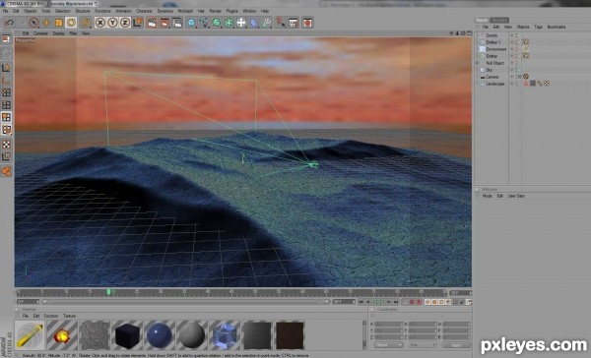Click the Render to Picture Viewer icon
The width and height of the screenshot is (591, 358).
click(x=164, y=23)
